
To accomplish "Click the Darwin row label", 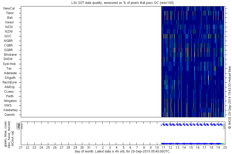I will coord(10,114).
